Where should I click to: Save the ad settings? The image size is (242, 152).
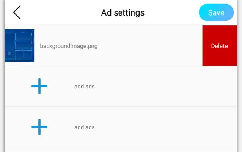(216, 12)
